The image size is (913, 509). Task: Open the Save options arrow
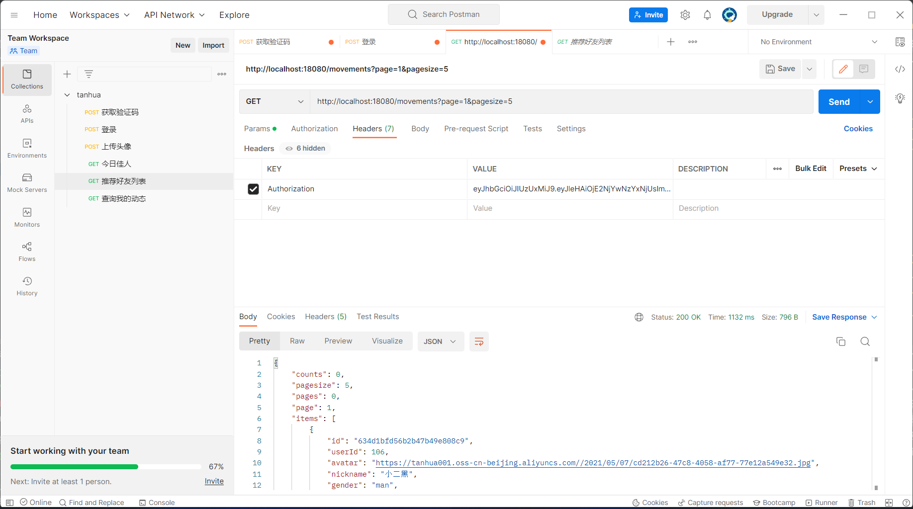click(x=810, y=69)
